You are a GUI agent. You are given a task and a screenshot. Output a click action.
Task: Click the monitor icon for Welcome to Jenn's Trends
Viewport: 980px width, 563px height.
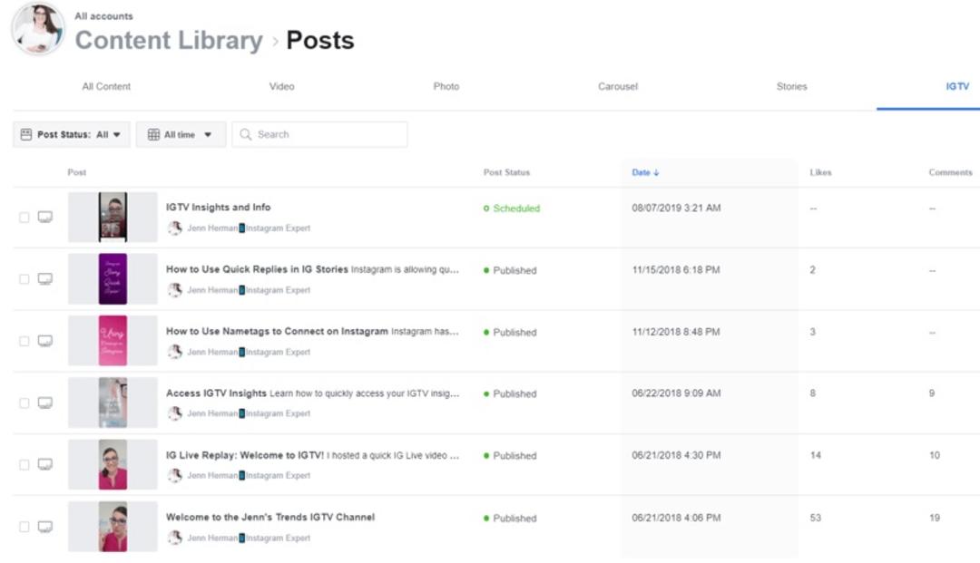pyautogui.click(x=45, y=527)
